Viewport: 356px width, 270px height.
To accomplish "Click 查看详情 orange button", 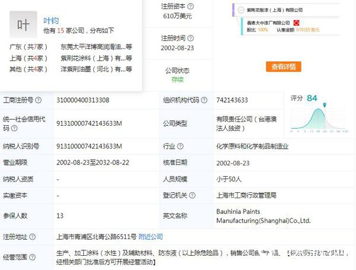I will tap(284, 66).
